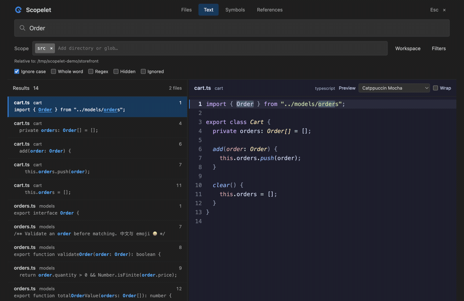The width and height of the screenshot is (464, 301).
Task: Click preview line 6 add(order: Order)
Action: pyautogui.click(x=245, y=149)
